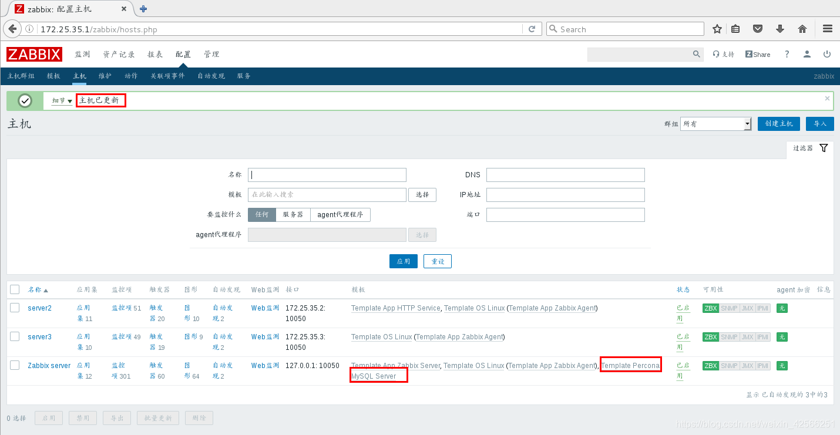This screenshot has height=435, width=840.
Task: Click ZBX availability badge for server3
Action: pyautogui.click(x=711, y=337)
